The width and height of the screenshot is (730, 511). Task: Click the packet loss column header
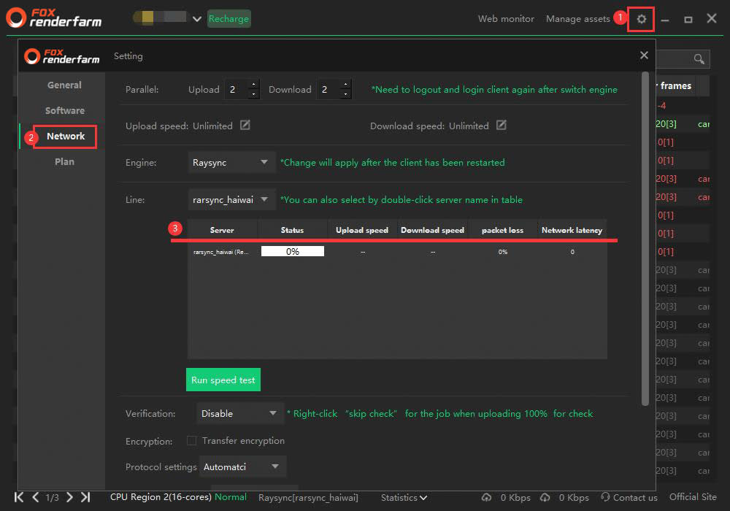point(502,230)
